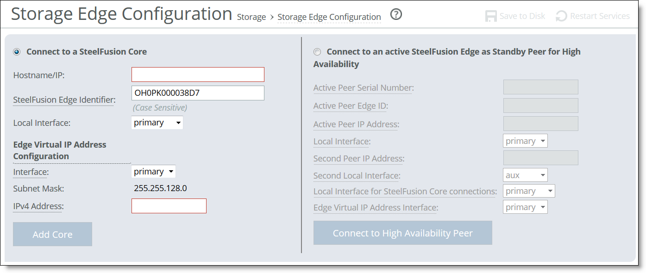646x273 pixels.
Task: Open the Interface dropdown under Edge Virtual IP
Action: [153, 171]
